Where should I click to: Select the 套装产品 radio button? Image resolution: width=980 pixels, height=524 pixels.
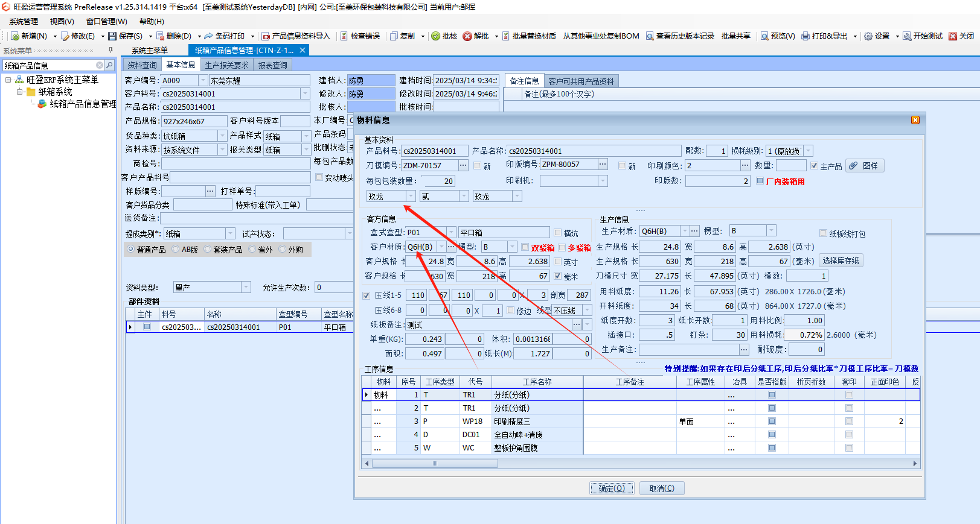click(207, 249)
